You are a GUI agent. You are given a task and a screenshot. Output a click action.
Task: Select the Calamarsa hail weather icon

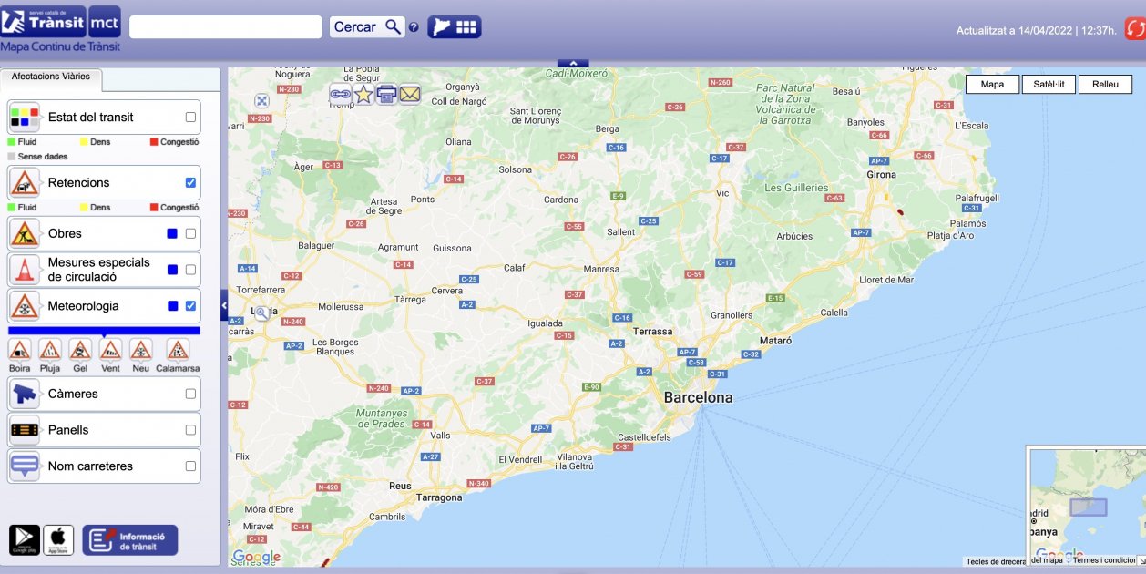178,350
